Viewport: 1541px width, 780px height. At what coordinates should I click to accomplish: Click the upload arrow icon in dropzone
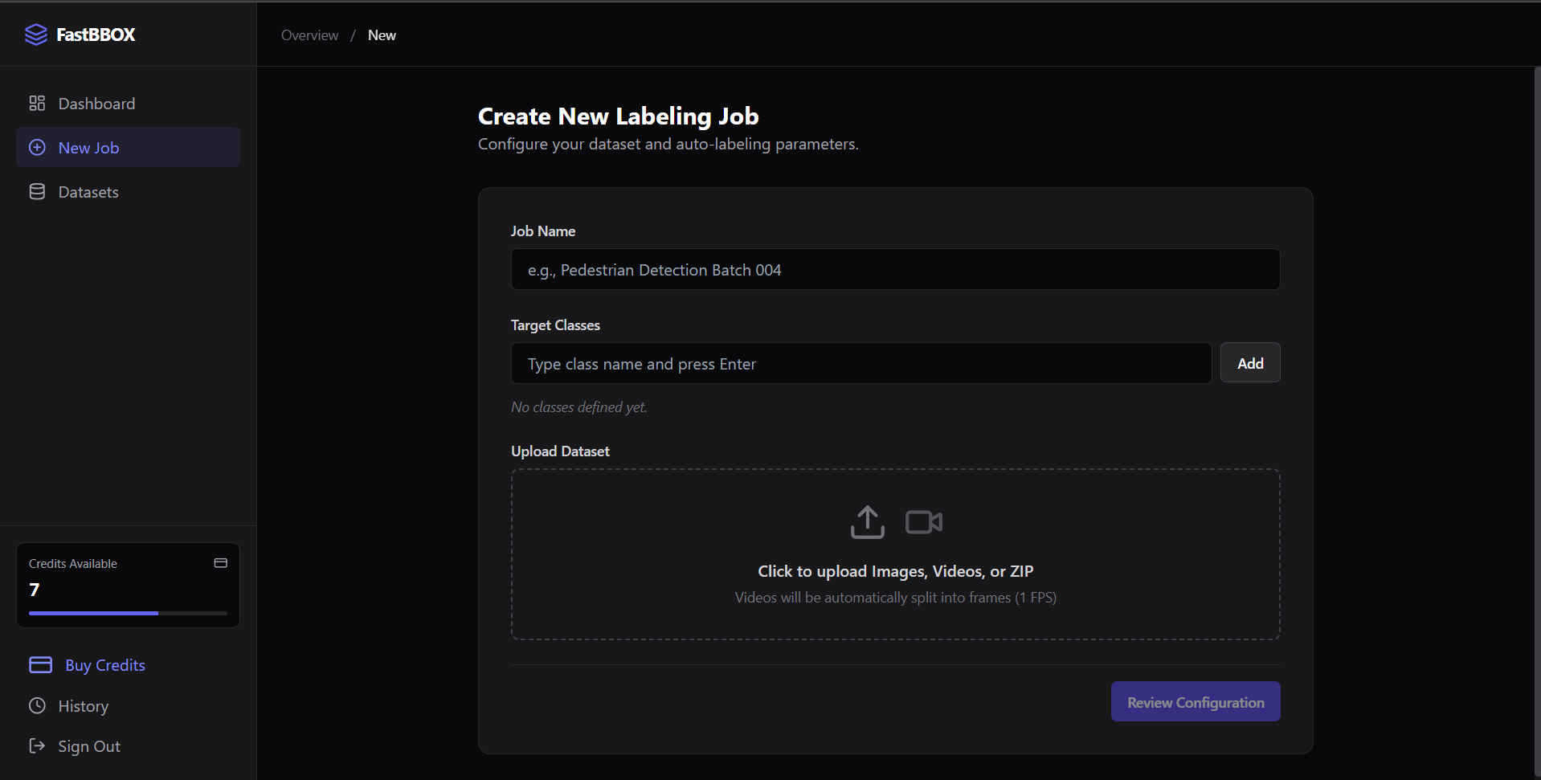click(867, 521)
